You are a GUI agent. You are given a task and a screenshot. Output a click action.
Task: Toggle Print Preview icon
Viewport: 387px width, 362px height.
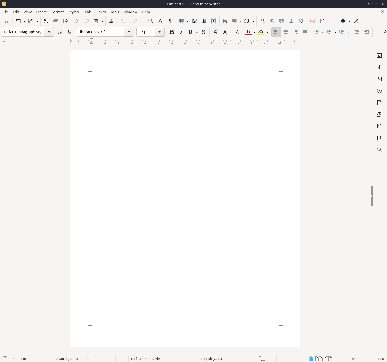pyautogui.click(x=65, y=21)
